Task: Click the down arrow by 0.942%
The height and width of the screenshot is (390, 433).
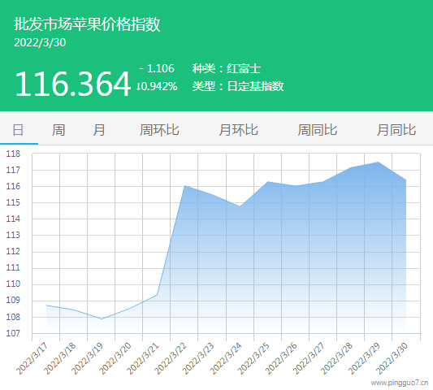Action: pyautogui.click(x=138, y=86)
